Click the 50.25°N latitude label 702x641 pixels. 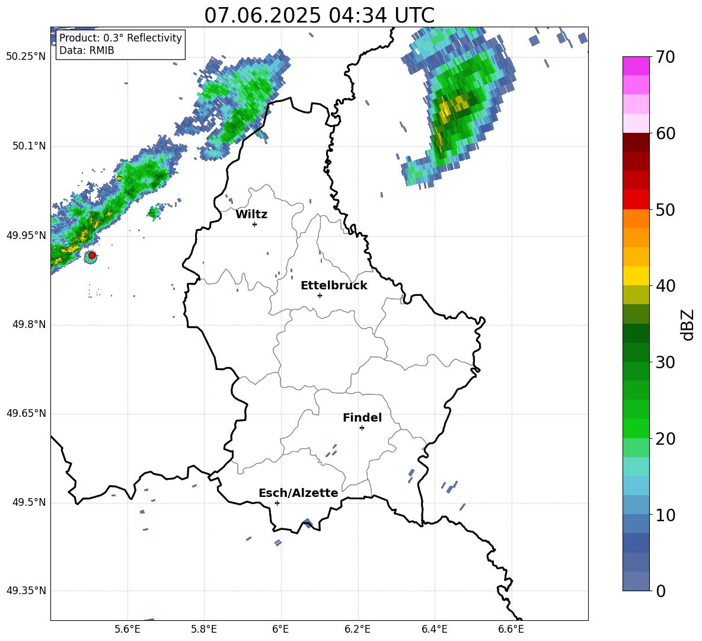(26, 57)
